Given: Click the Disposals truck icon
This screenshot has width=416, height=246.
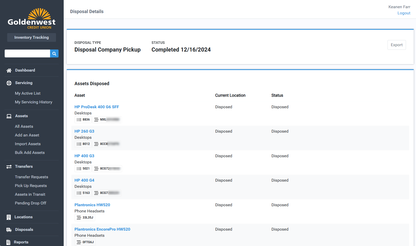Looking at the screenshot, I should 9,230.
